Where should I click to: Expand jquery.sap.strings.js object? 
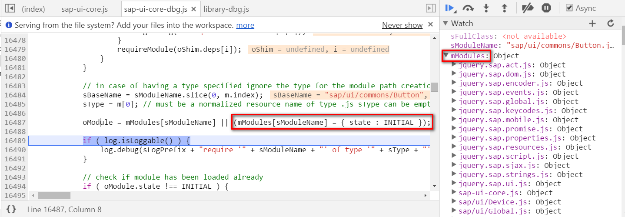(x=454, y=174)
